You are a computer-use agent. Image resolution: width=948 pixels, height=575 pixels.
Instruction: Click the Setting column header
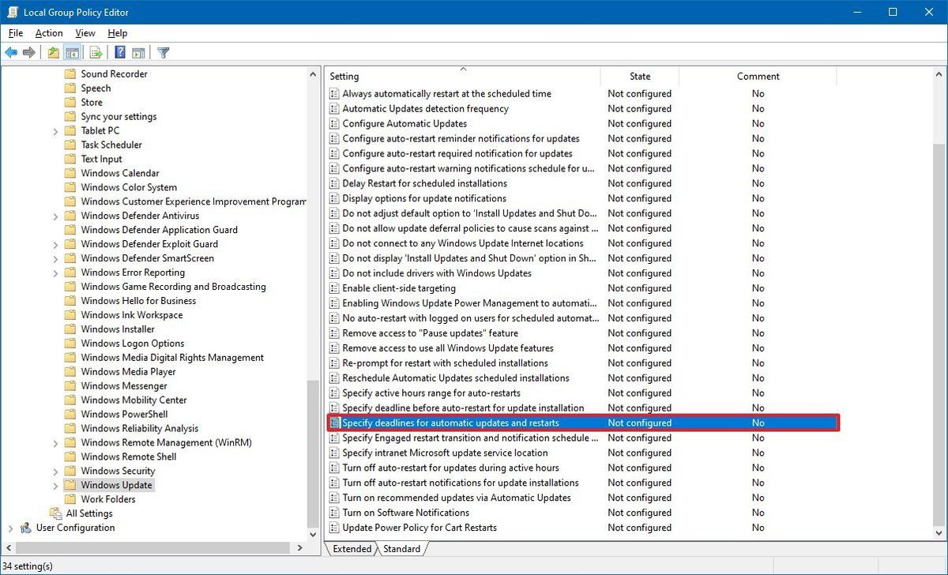click(x=344, y=76)
